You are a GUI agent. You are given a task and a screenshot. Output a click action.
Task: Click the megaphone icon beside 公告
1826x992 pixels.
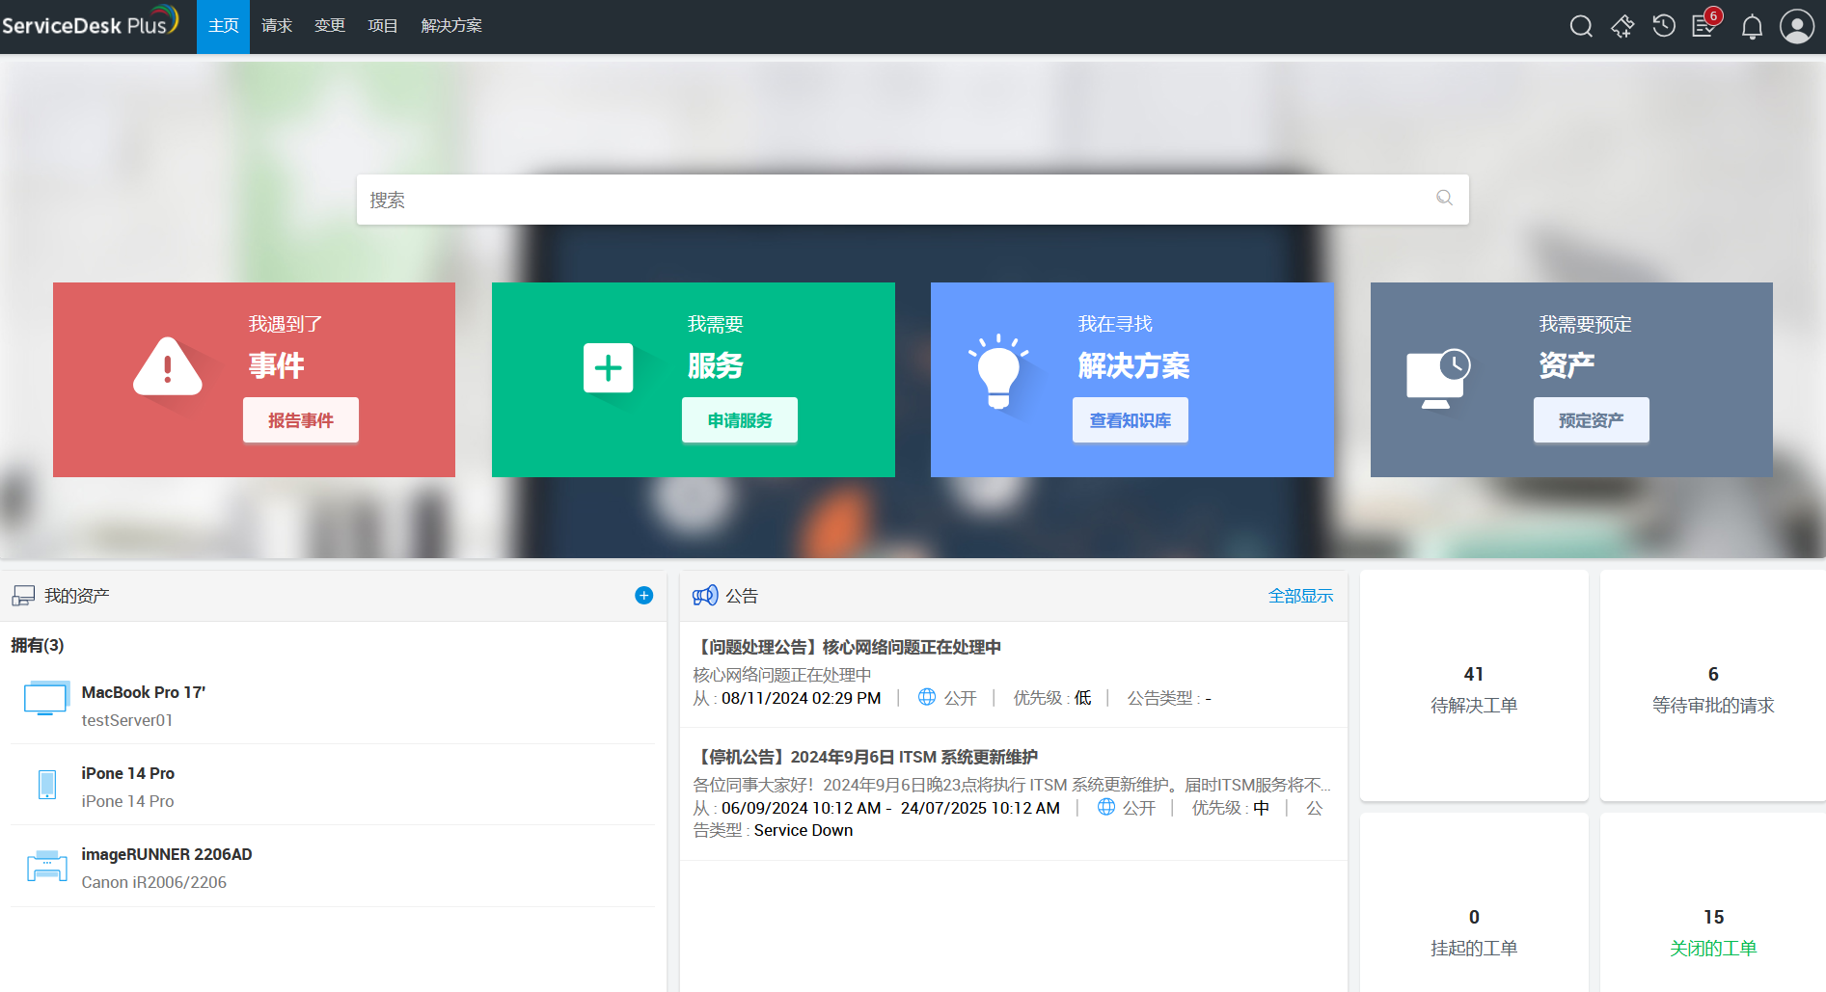pos(705,596)
